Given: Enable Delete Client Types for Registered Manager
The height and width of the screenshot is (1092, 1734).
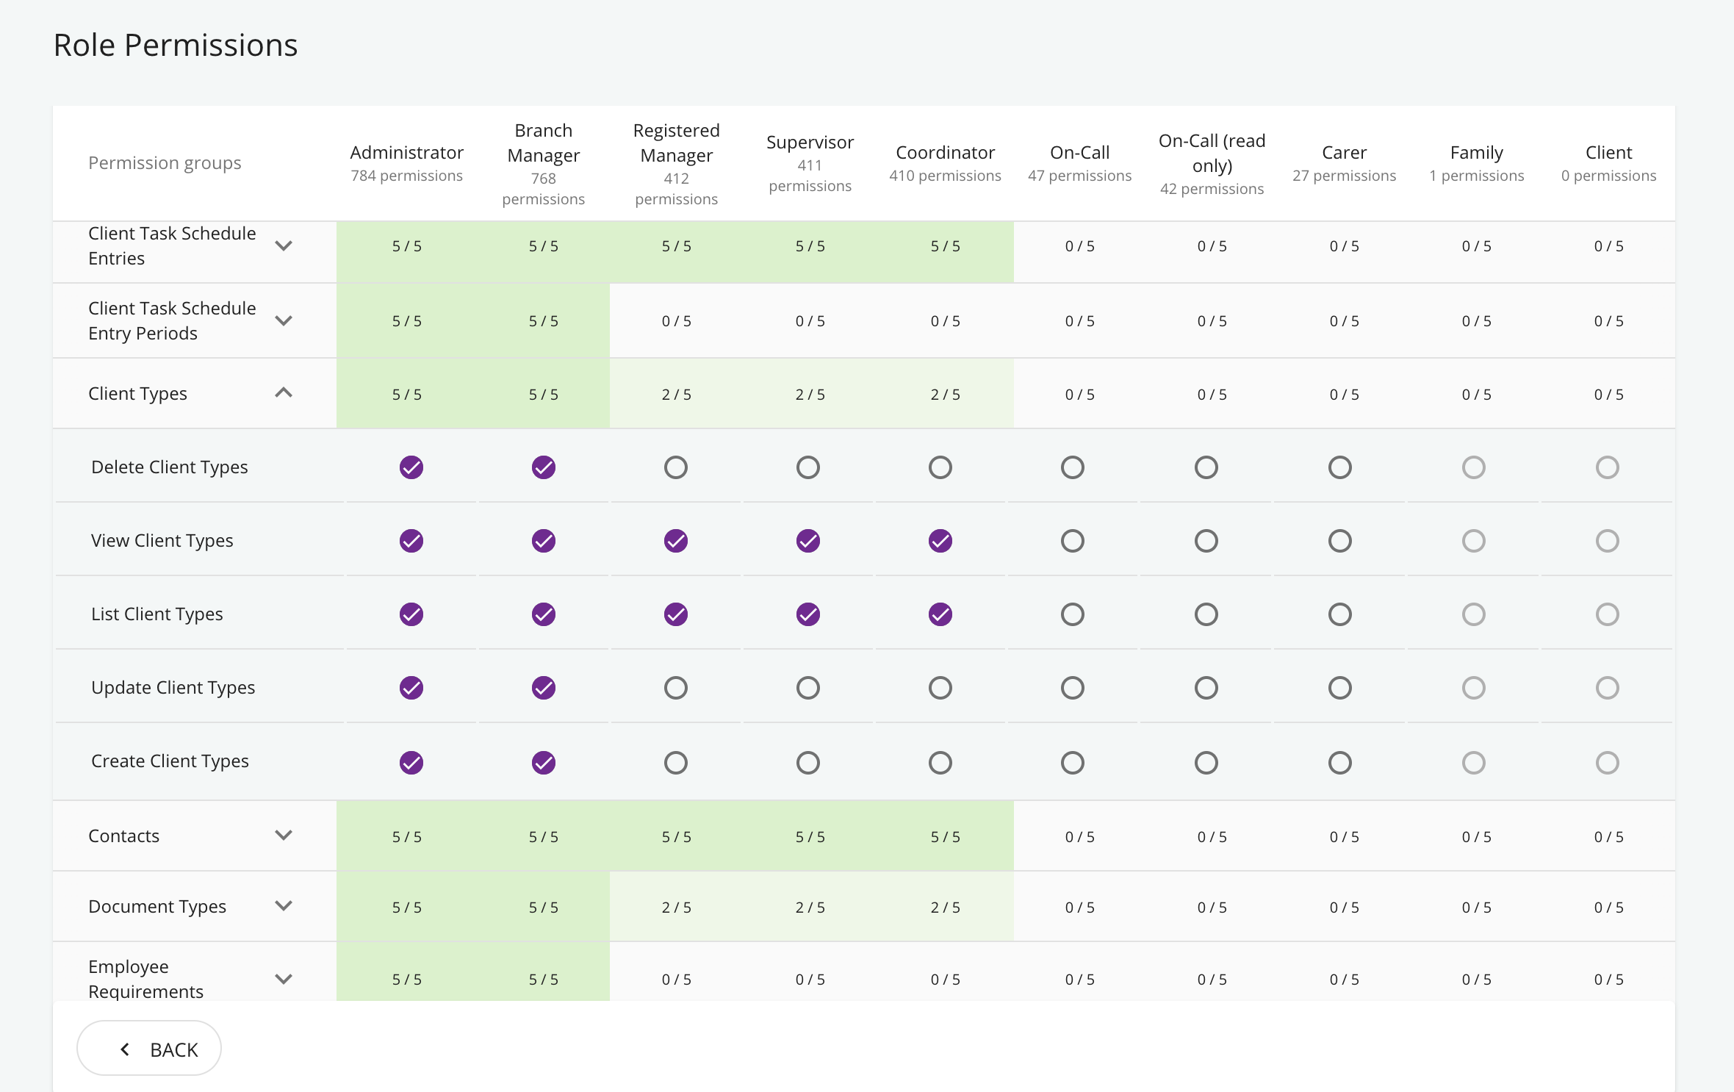Looking at the screenshot, I should tap(676, 467).
